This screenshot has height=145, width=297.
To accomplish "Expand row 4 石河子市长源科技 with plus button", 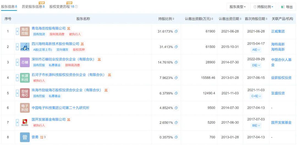I will 17,78.
